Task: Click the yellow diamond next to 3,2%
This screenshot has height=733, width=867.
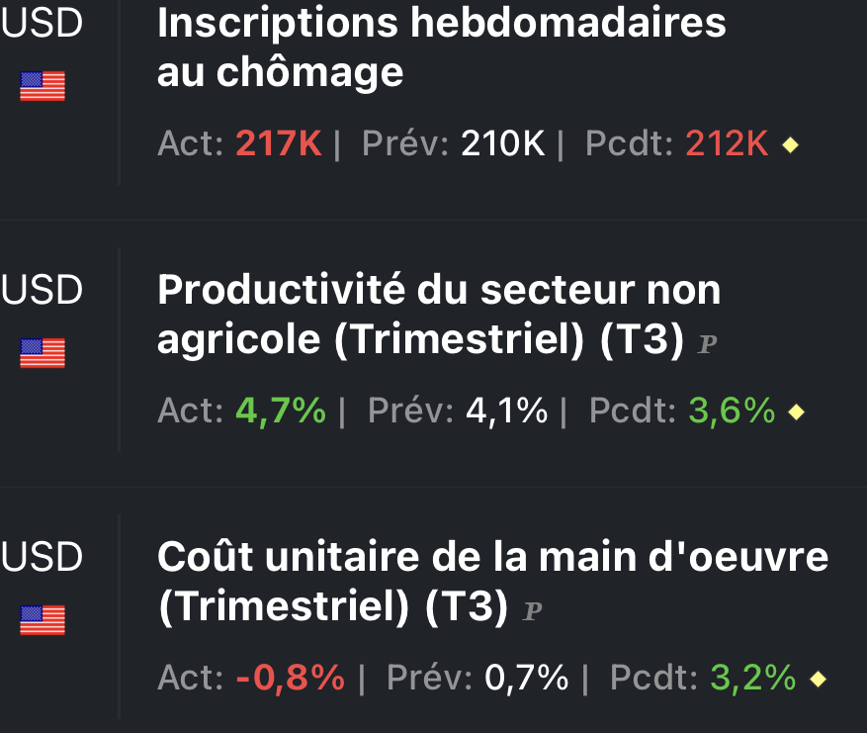Action: pos(817,680)
